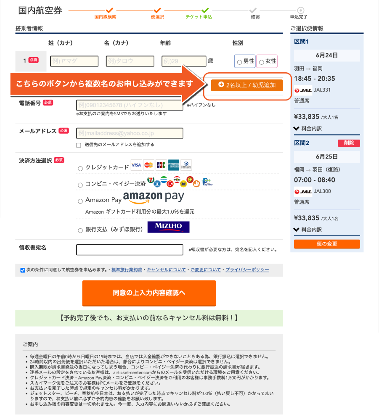Click the JCB card logo icon
This screenshot has width=379, height=420.
[161, 165]
